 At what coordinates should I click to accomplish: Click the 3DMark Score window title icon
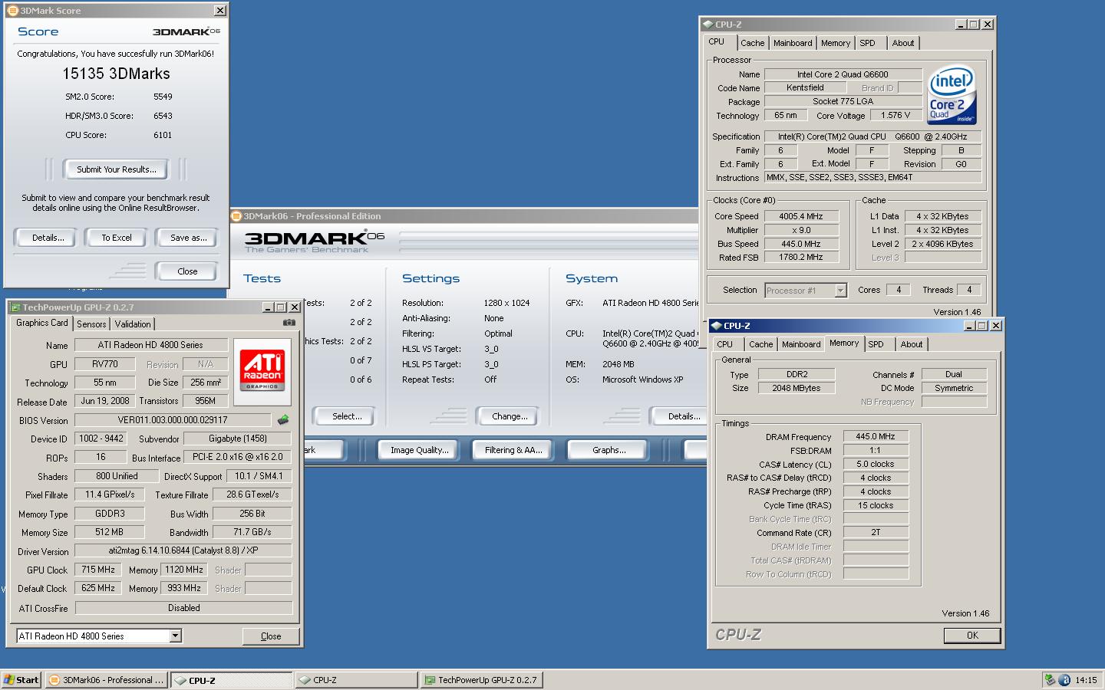[12, 11]
